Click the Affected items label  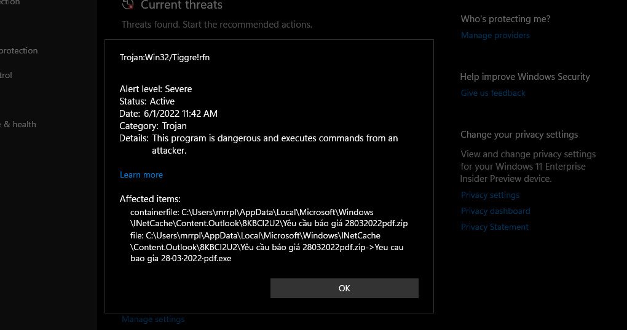pyautogui.click(x=150, y=198)
